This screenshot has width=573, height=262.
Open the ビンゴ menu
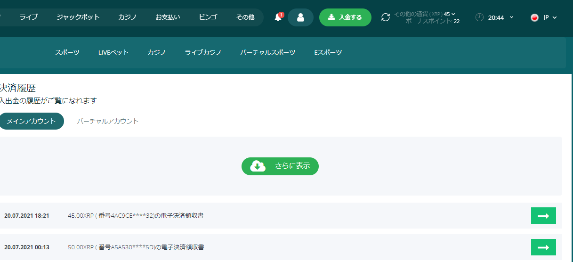click(208, 17)
